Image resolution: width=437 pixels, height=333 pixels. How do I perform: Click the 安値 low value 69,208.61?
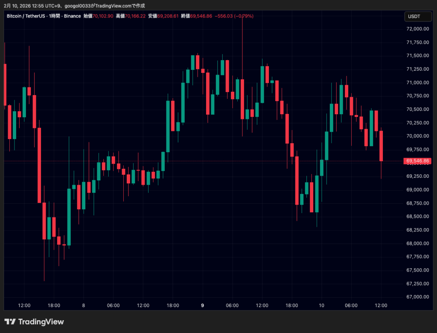[x=168, y=16]
